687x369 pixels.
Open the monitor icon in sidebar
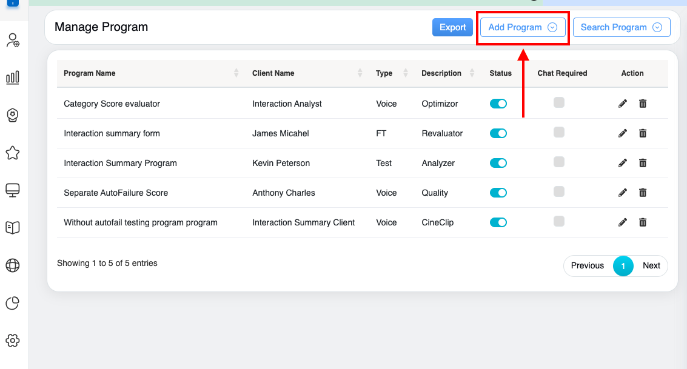[13, 190]
